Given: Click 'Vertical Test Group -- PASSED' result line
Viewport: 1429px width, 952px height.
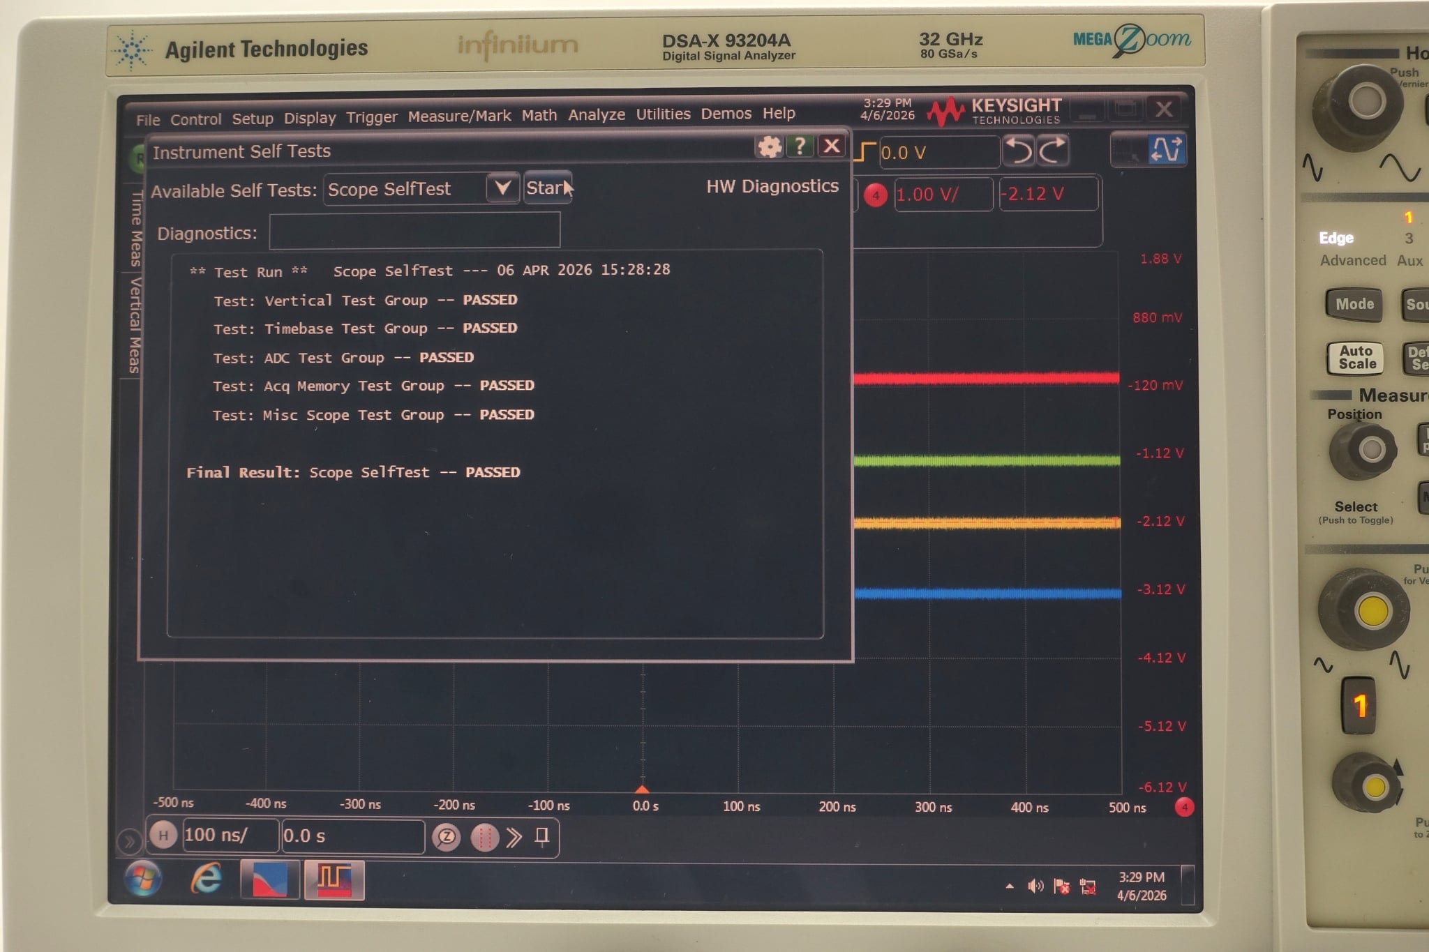Looking at the screenshot, I should tap(365, 301).
